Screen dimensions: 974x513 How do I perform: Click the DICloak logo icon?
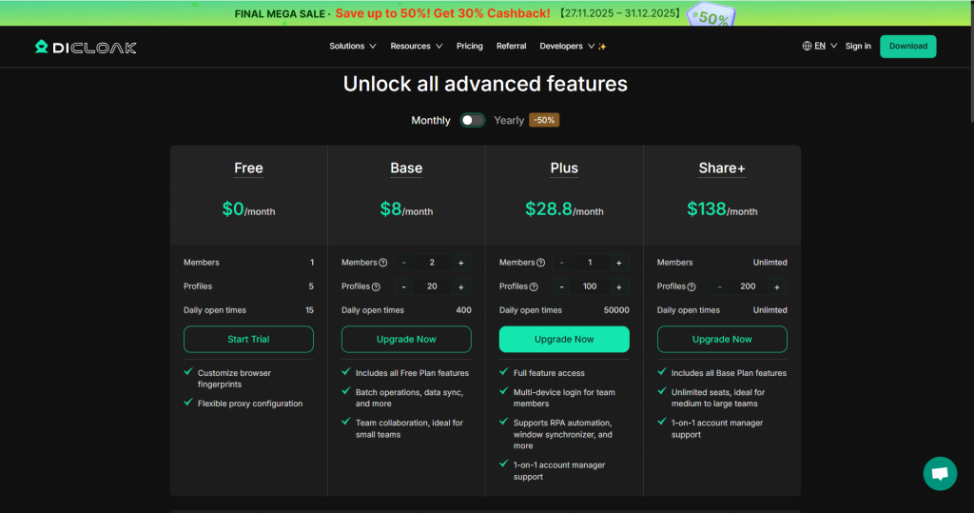tap(42, 47)
